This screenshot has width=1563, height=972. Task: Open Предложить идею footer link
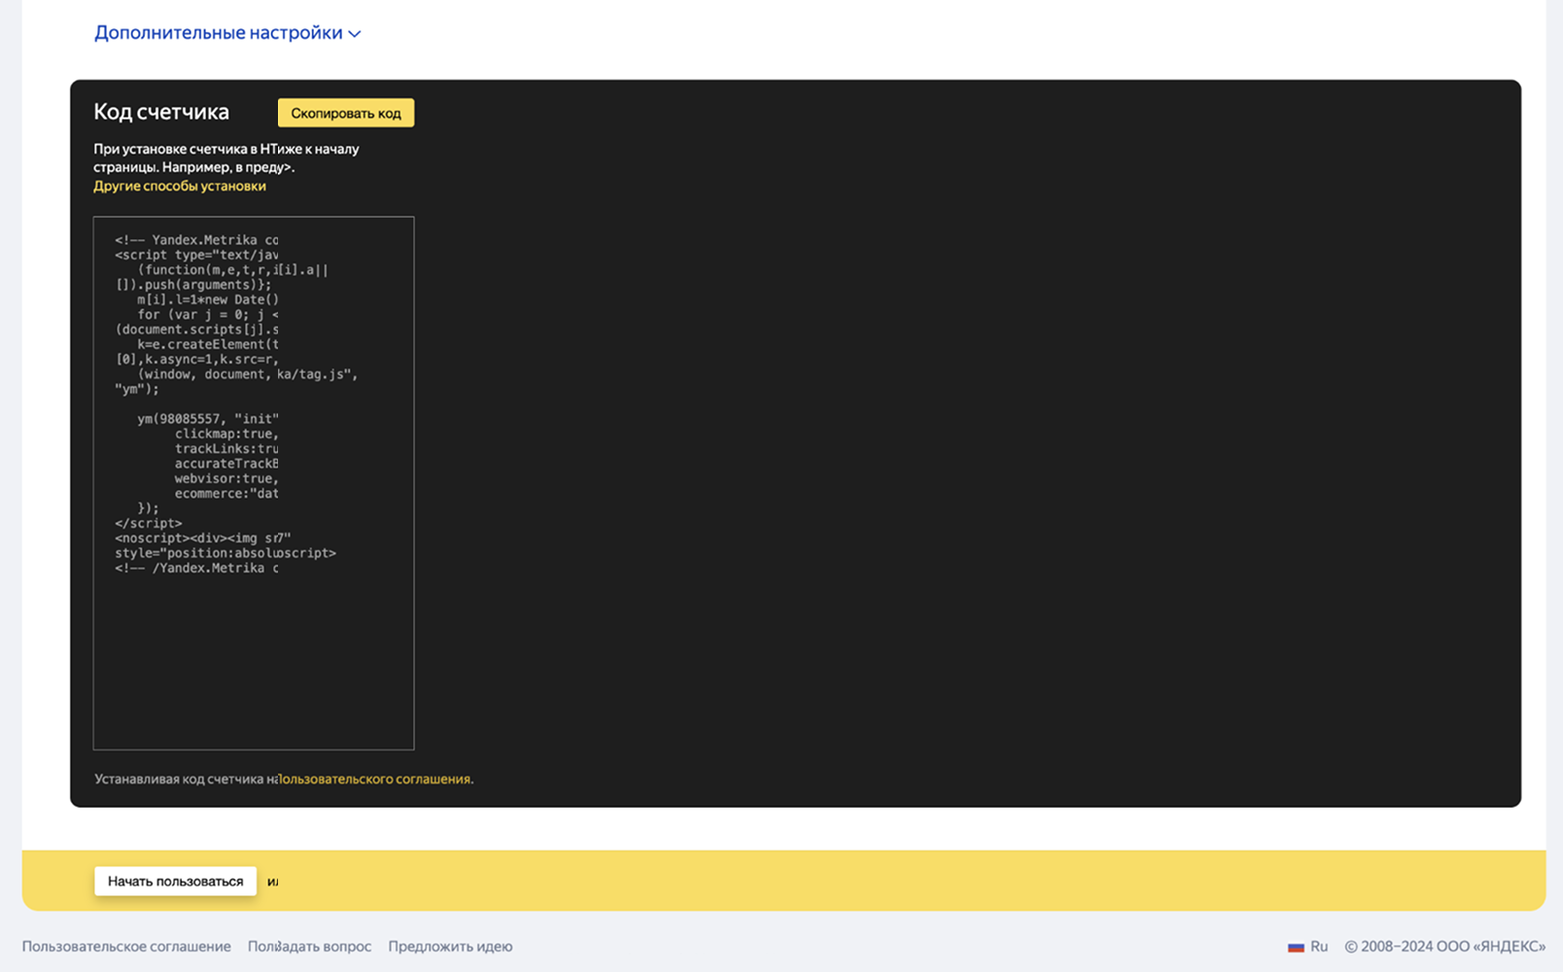pos(450,946)
